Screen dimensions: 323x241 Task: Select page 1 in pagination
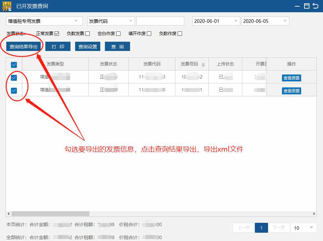tap(261, 228)
